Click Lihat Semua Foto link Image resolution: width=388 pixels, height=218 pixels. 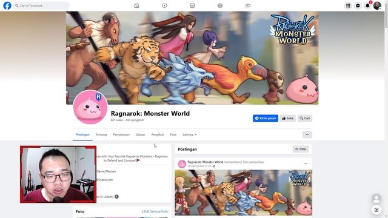(155, 211)
